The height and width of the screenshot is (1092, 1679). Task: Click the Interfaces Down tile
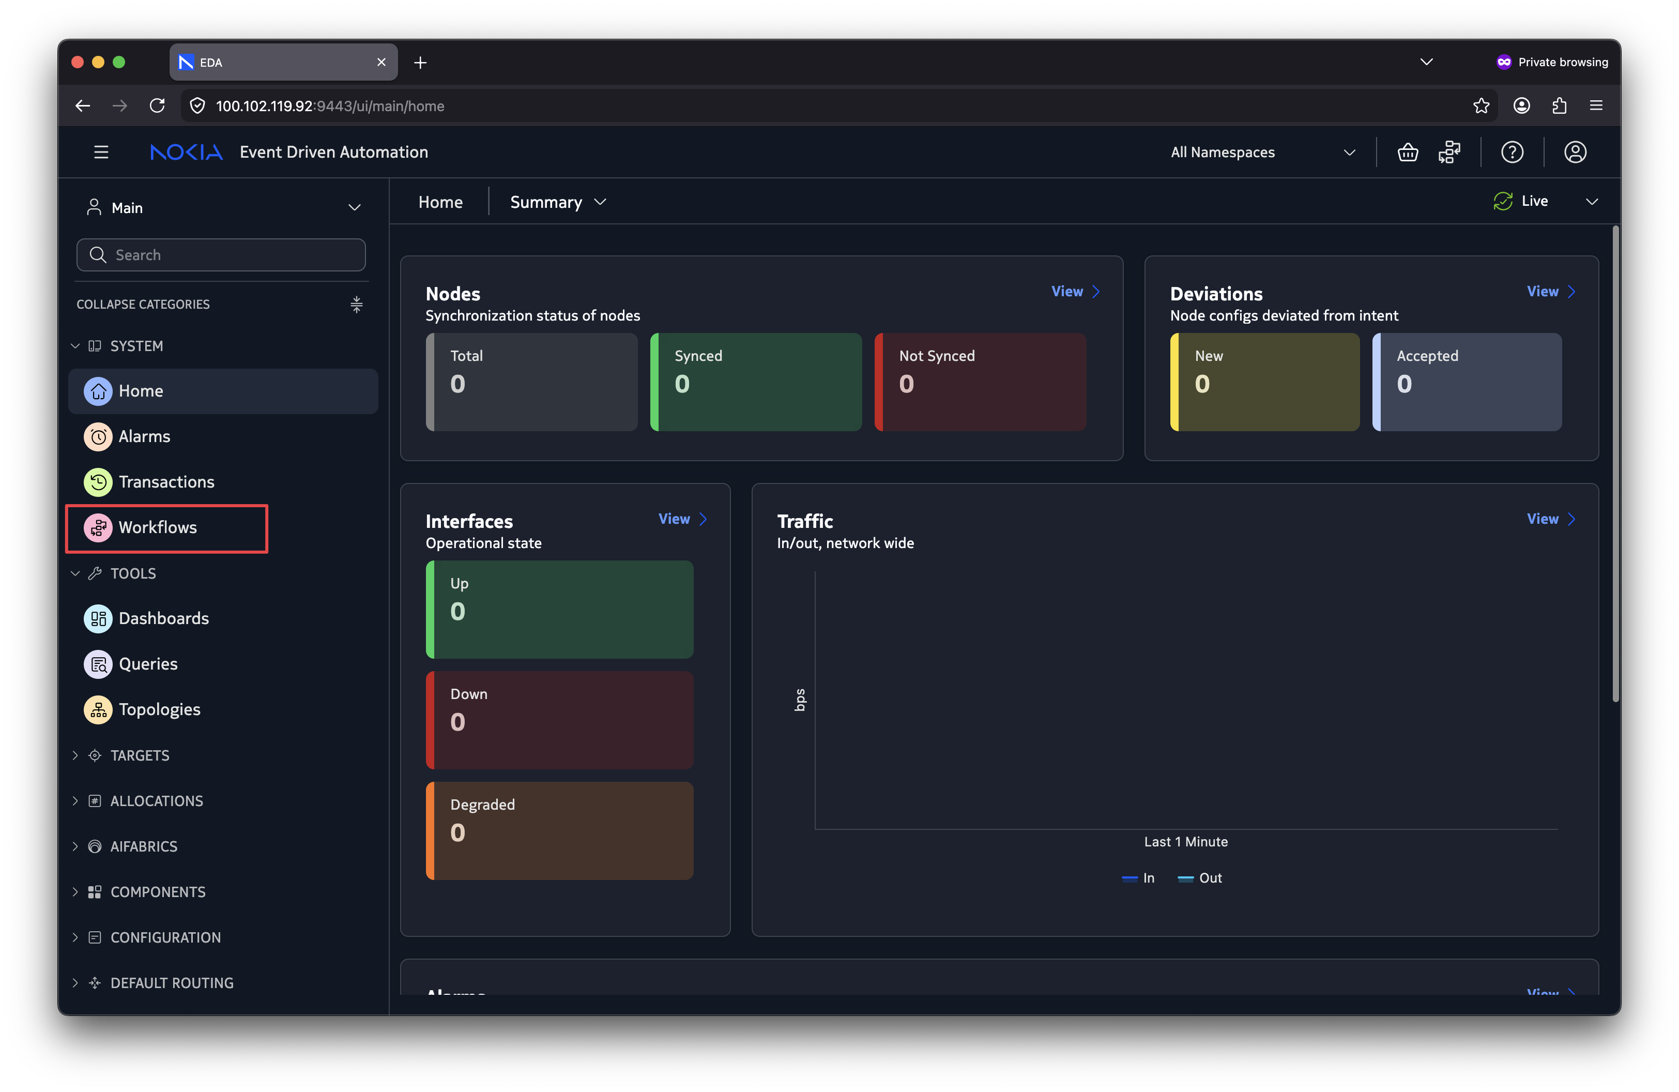tap(559, 720)
